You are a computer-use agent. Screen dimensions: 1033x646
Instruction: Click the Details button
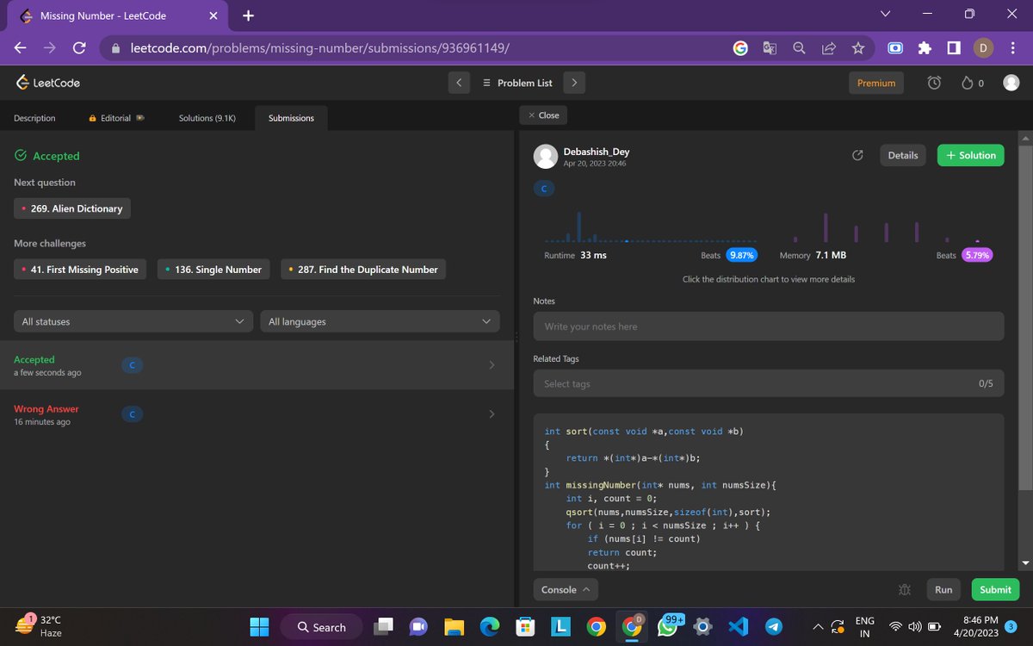(902, 155)
